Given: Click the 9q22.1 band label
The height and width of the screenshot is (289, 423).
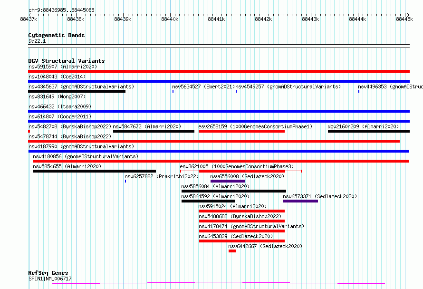Looking at the screenshot, I should pyautogui.click(x=37, y=41).
